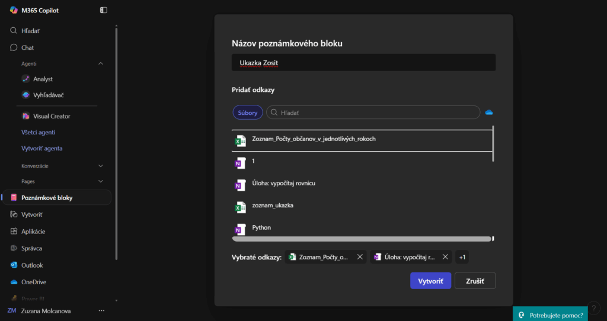This screenshot has height=321, width=607.
Task: Remove Úloha: vypočítaj r... selected link chip
Action: point(445,257)
